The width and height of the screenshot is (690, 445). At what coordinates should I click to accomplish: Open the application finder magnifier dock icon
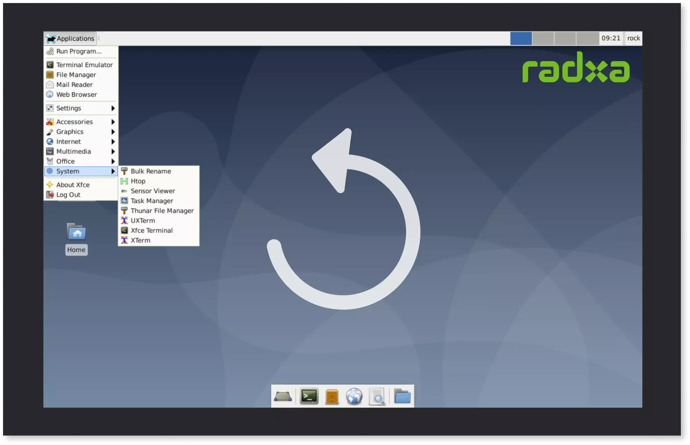click(377, 397)
